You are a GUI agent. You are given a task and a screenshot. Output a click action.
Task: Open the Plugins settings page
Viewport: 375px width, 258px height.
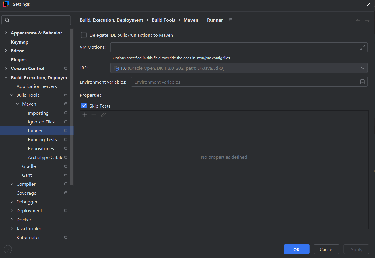point(19,59)
